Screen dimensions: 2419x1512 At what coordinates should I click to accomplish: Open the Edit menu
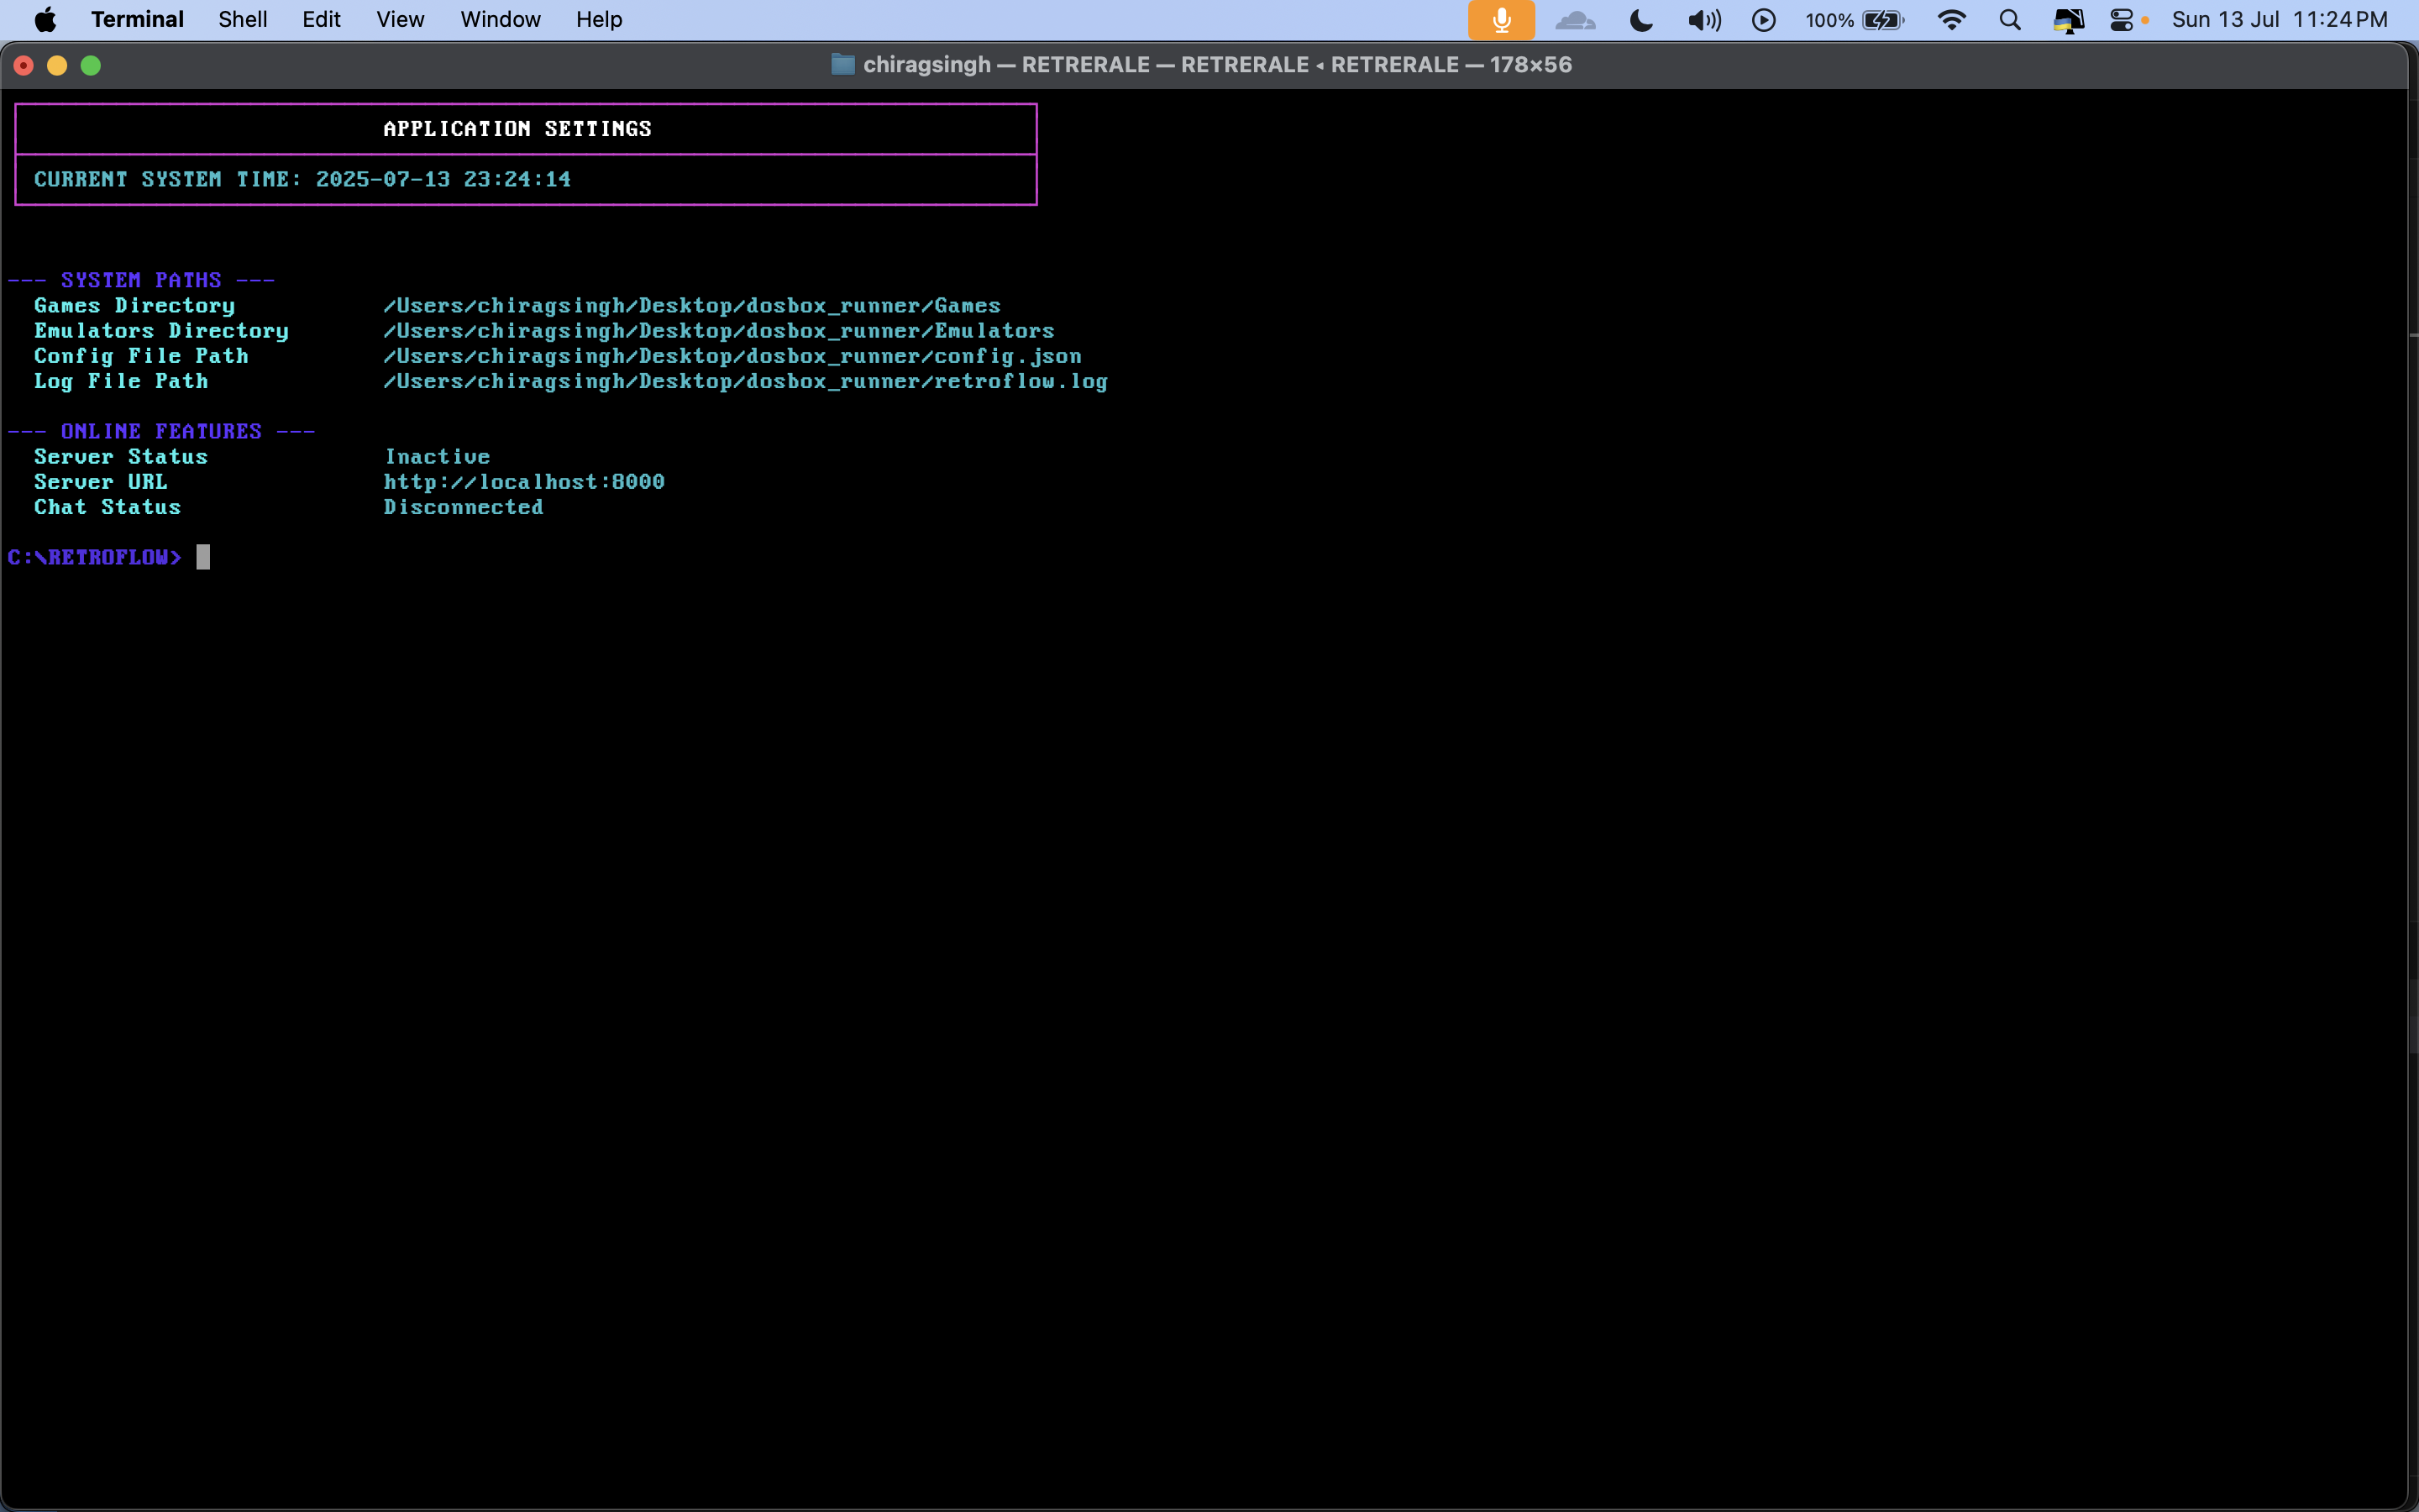(x=321, y=20)
